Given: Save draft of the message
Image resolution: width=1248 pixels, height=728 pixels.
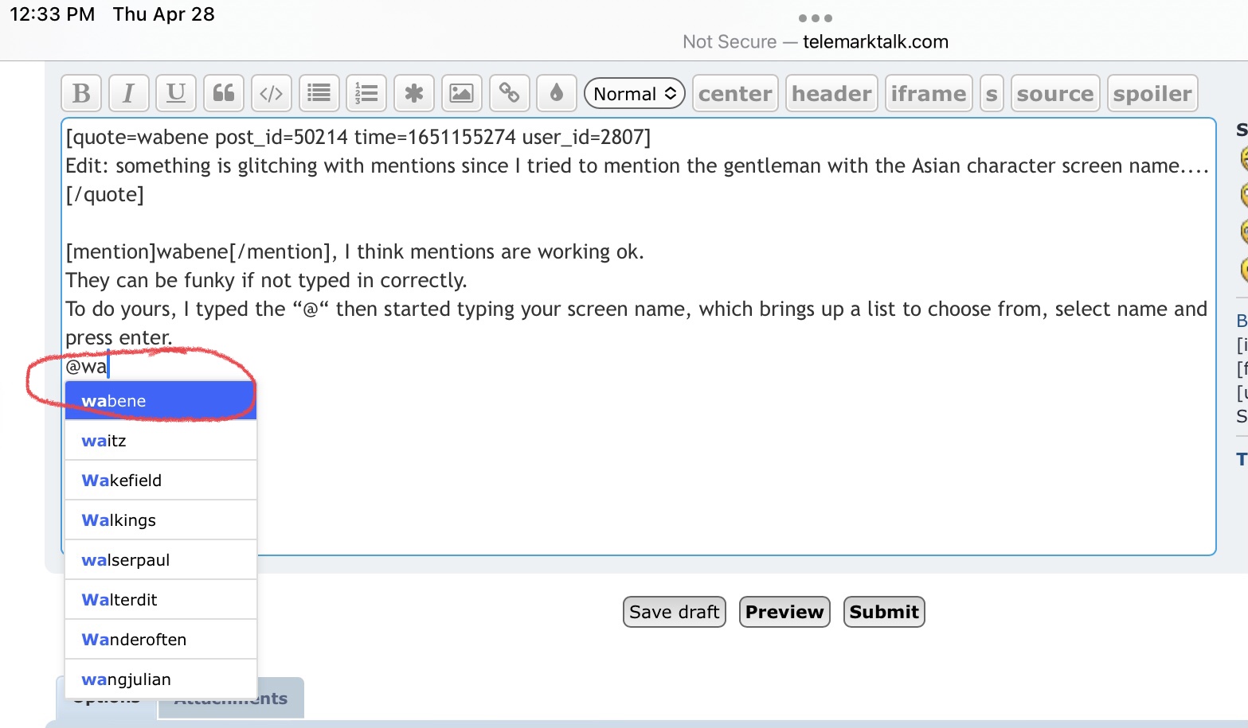Looking at the screenshot, I should click(x=675, y=612).
